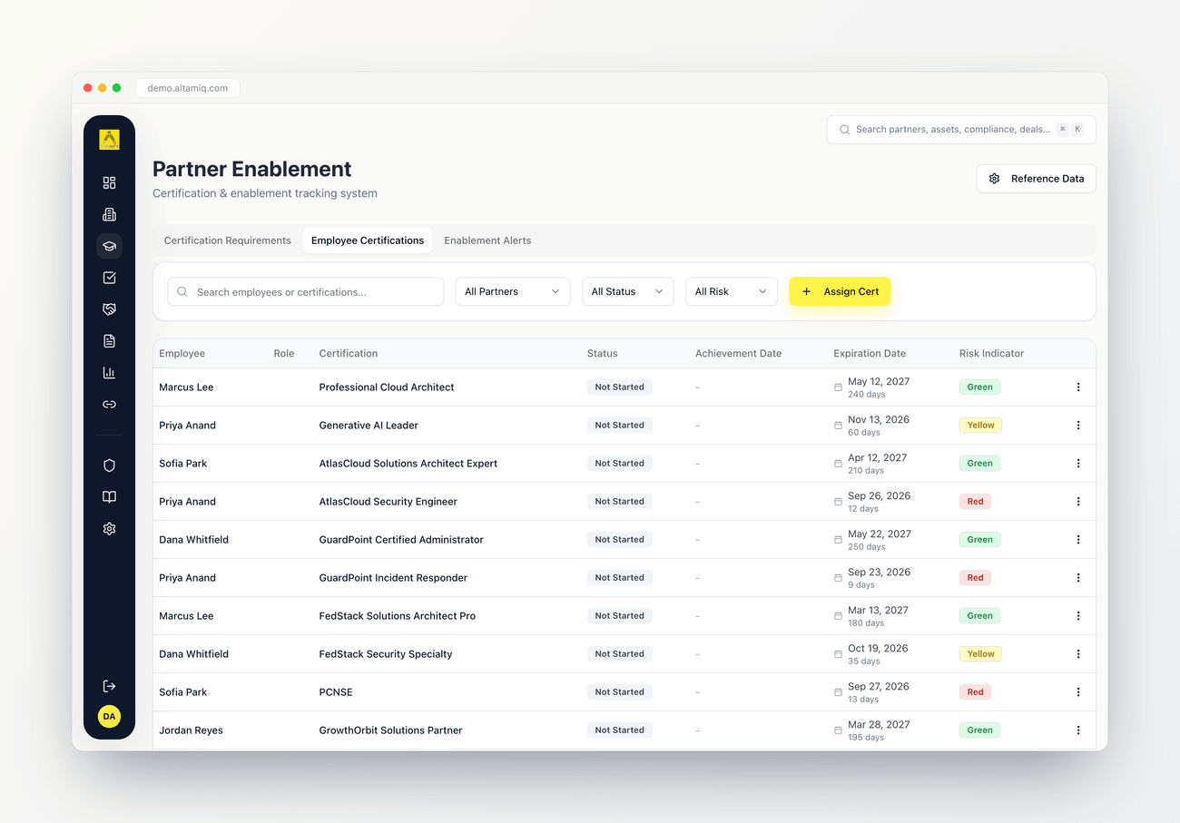Open row menu for FedStack Solutions Architect Pro
The width and height of the screenshot is (1180, 823).
(1078, 616)
